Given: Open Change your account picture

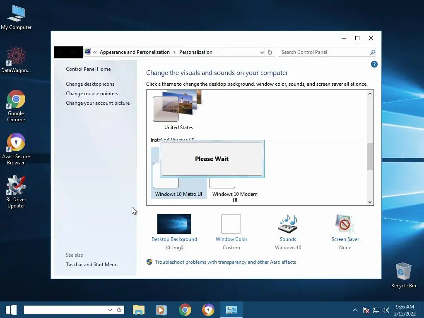Looking at the screenshot, I should click(98, 103).
